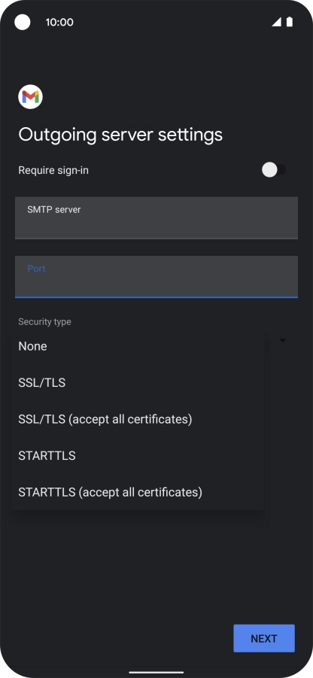The width and height of the screenshot is (313, 678).
Task: Focus the SMTP server input field
Action: point(156,218)
